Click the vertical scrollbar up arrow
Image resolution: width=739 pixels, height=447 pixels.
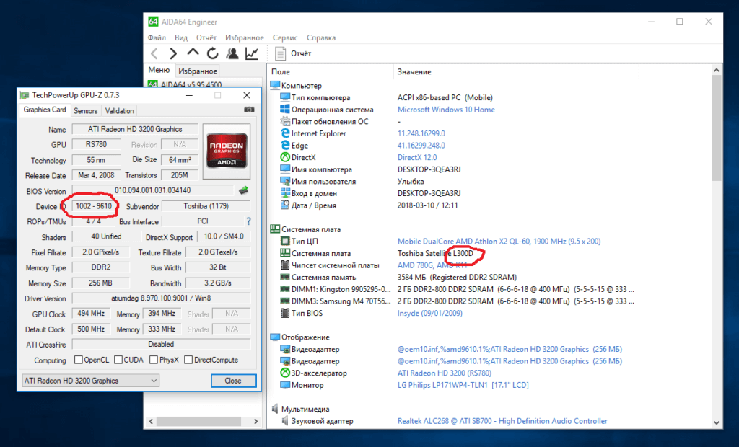pyautogui.click(x=717, y=70)
